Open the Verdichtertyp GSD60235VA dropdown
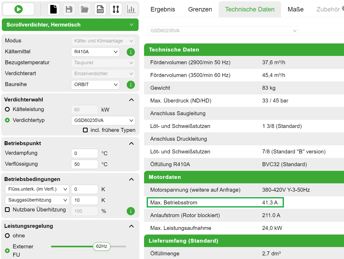The height and width of the screenshot is (259, 344). coord(103,121)
